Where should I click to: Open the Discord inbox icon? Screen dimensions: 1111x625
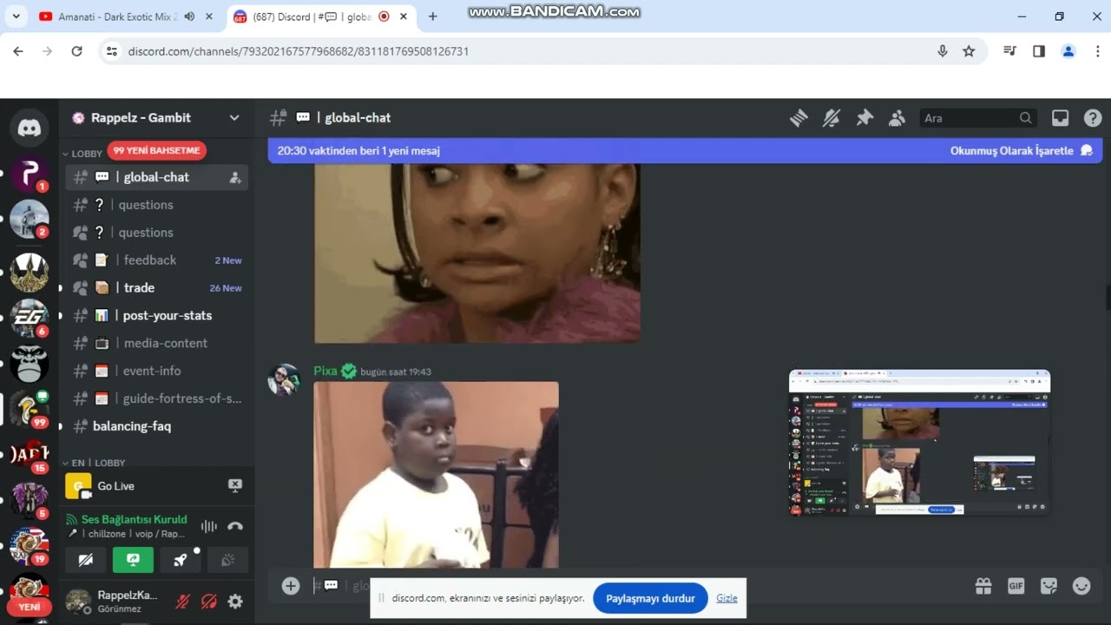[x=1060, y=118]
